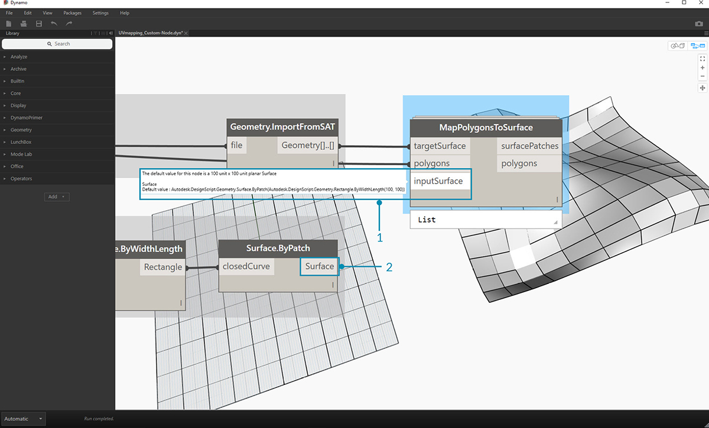Click the Save toolbar icon
This screenshot has height=428, width=709.
point(39,24)
